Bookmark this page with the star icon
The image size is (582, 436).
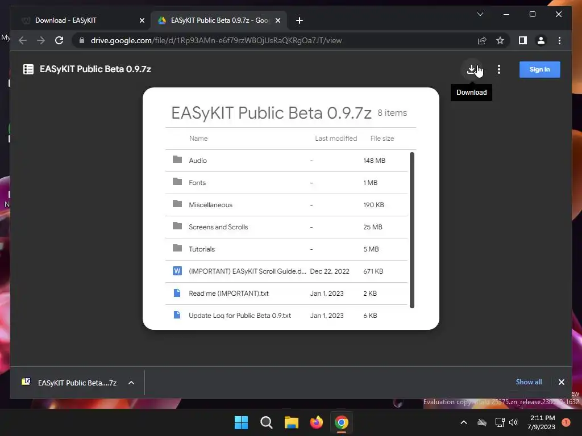500,40
